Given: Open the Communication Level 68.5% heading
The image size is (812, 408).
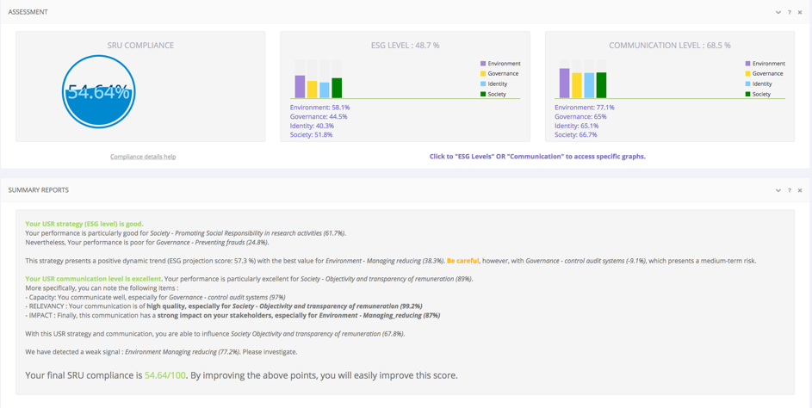Looking at the screenshot, I should [x=669, y=45].
